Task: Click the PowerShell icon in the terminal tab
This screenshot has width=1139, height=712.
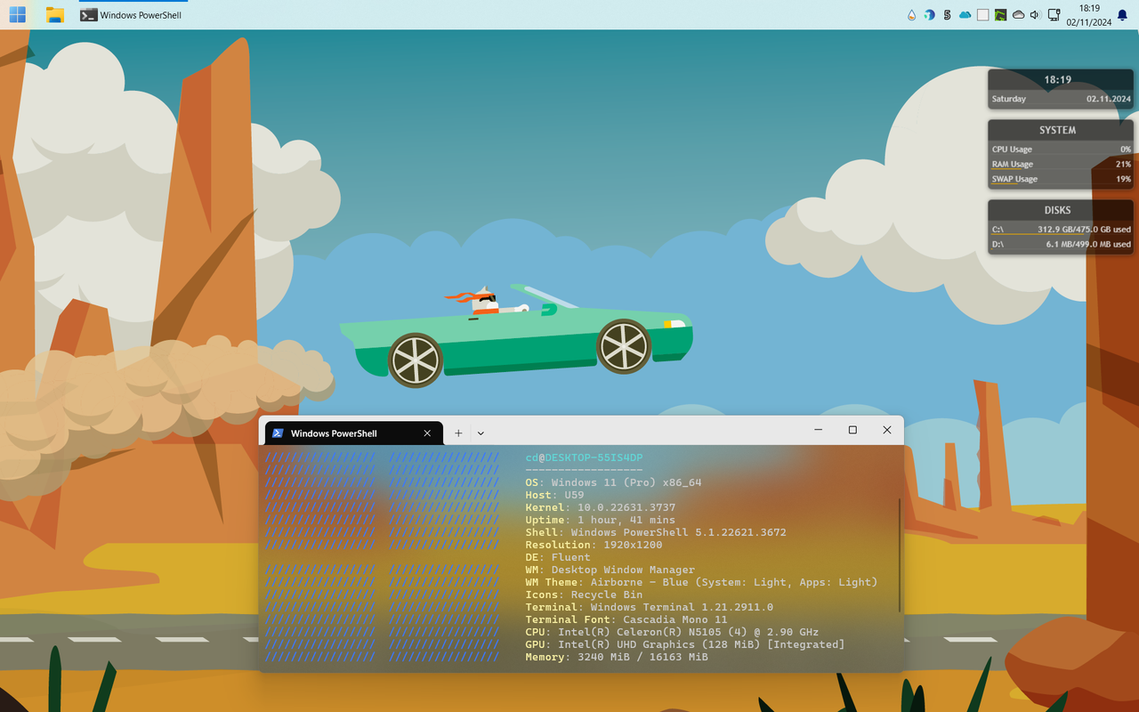Action: pos(278,433)
